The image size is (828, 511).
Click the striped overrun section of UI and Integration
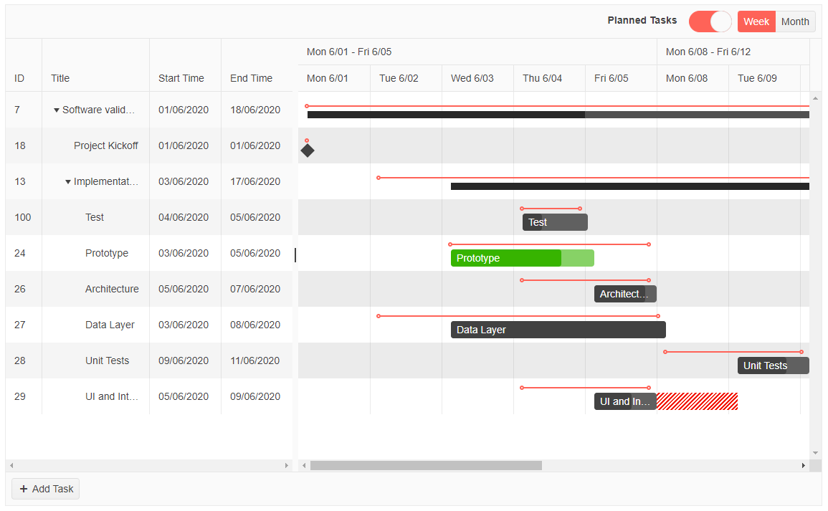697,401
